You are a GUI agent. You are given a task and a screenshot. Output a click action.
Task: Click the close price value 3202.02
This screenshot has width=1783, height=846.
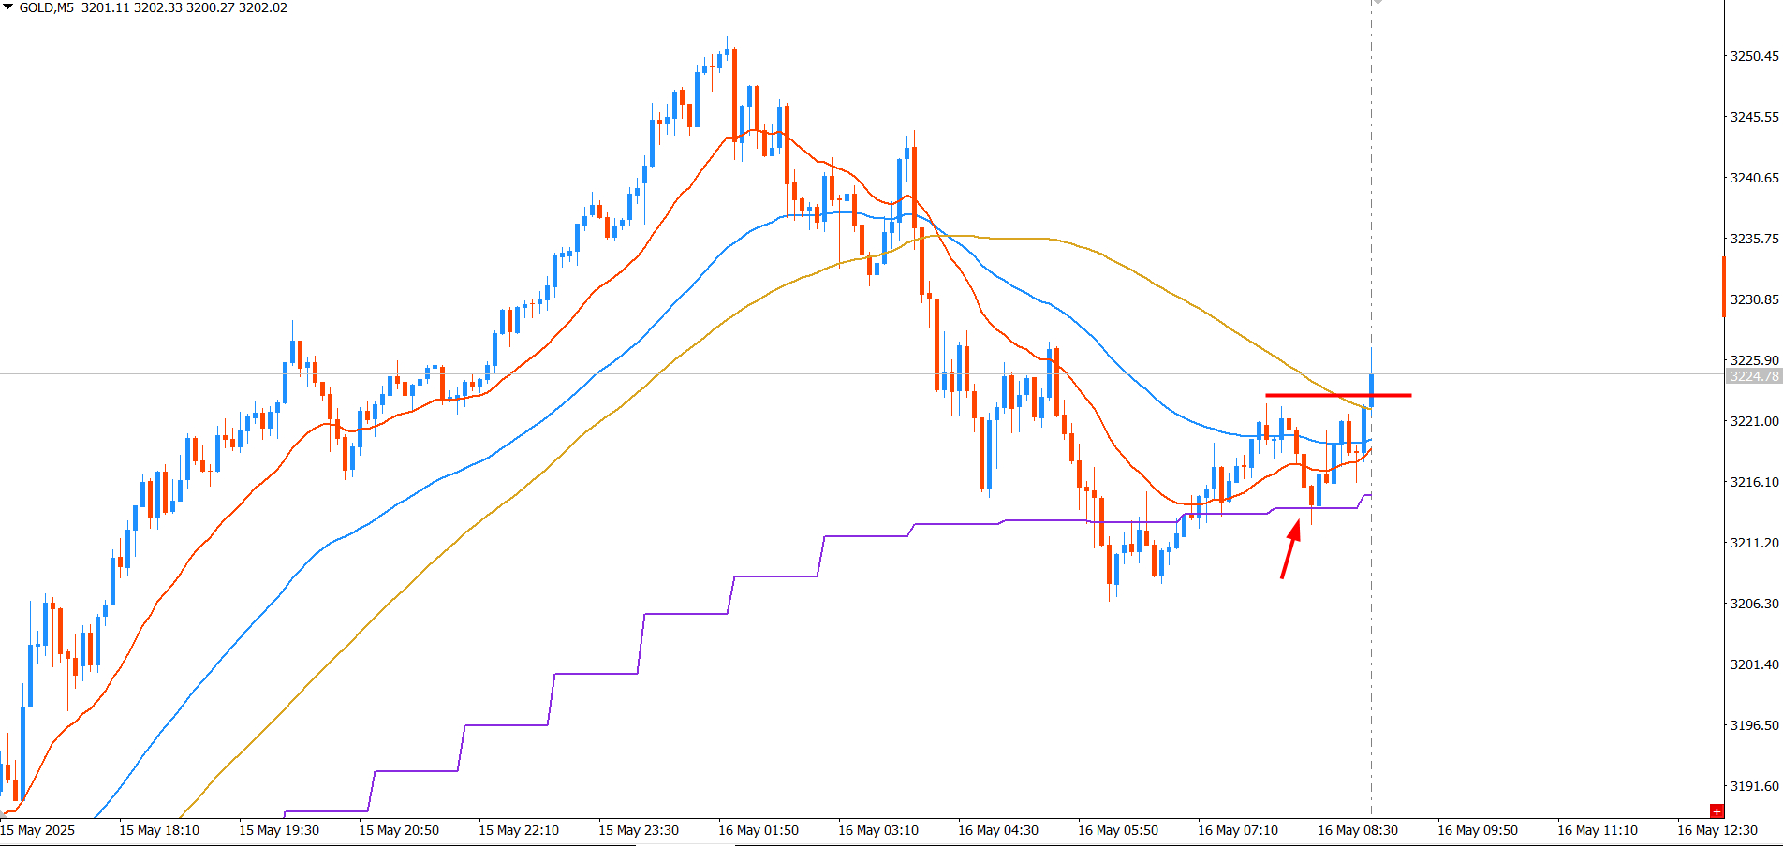pyautogui.click(x=263, y=7)
